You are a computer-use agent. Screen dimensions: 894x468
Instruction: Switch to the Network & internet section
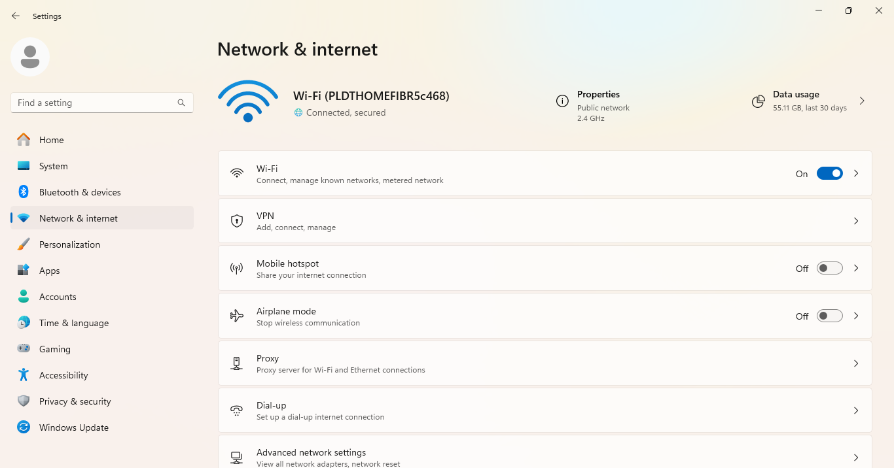coord(79,218)
